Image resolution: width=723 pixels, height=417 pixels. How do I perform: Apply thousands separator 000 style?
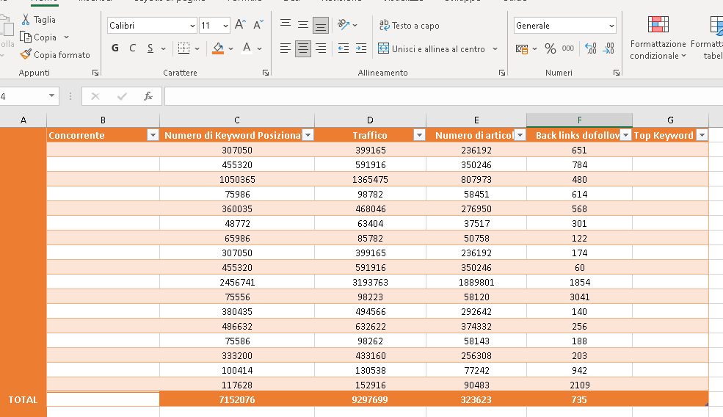click(x=568, y=48)
